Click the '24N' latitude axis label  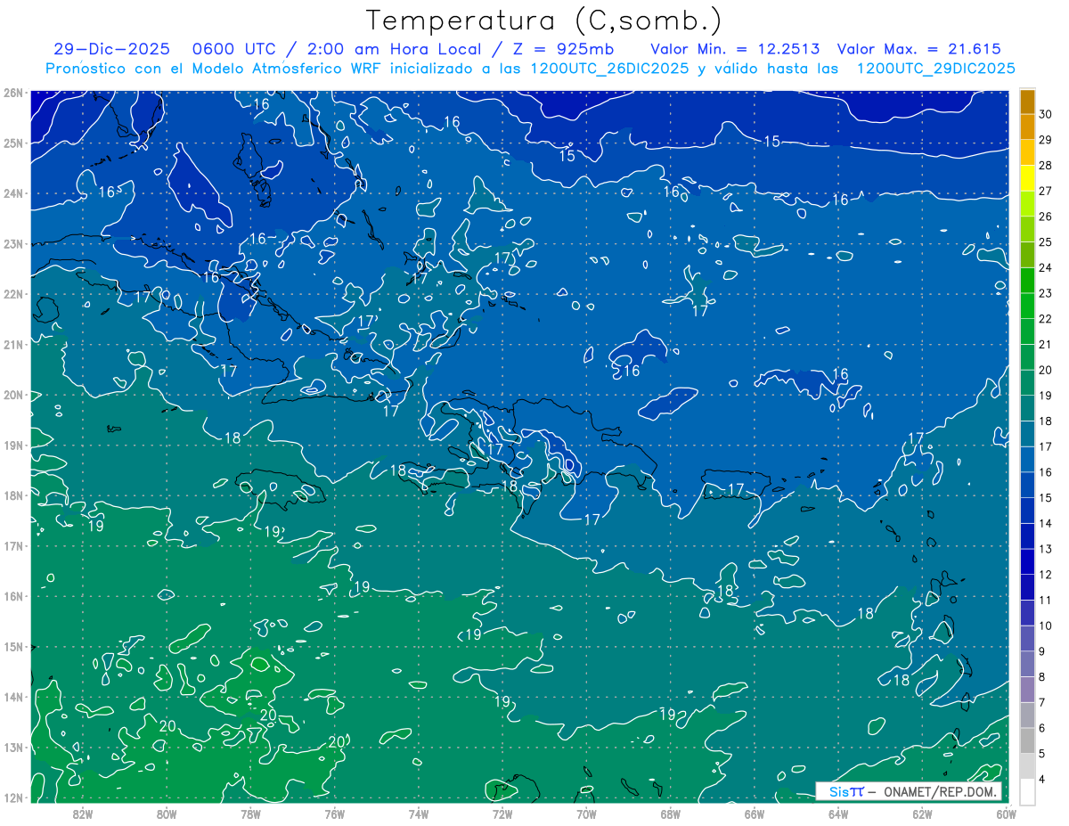coord(13,193)
